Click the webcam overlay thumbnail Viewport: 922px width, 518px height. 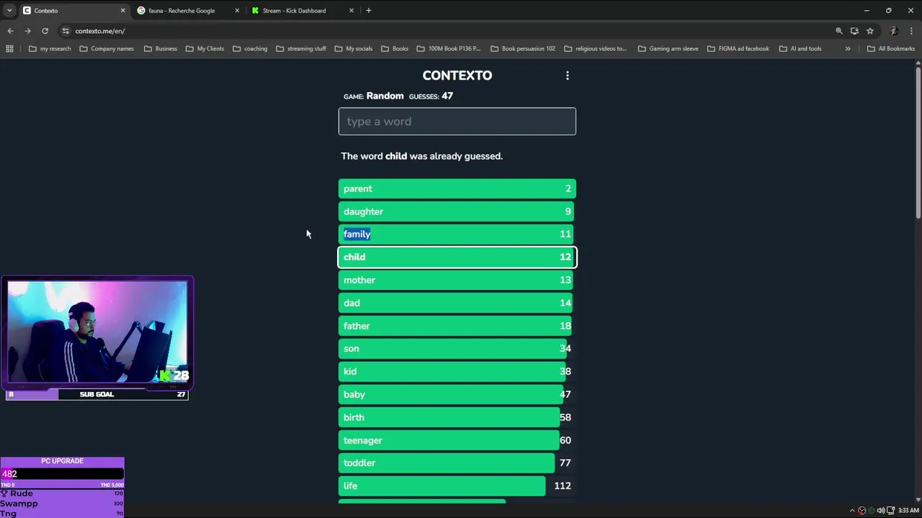pos(97,332)
